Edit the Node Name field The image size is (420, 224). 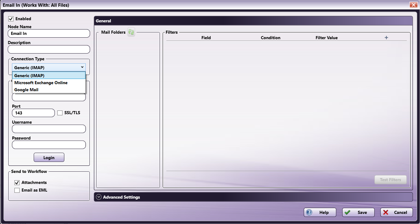(x=49, y=33)
